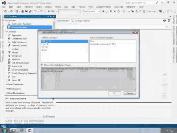
Task: Expand Other Transforms toolbox group
Action: (6, 84)
